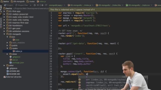
Task: Select README.MD in project tree
Action: (x=13, y=74)
